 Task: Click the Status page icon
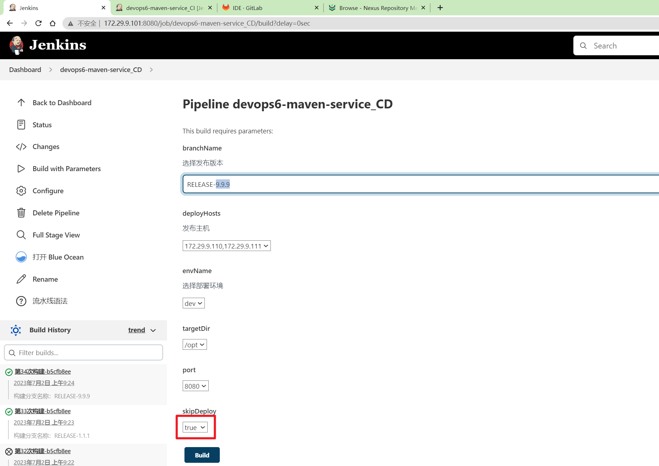click(x=21, y=125)
